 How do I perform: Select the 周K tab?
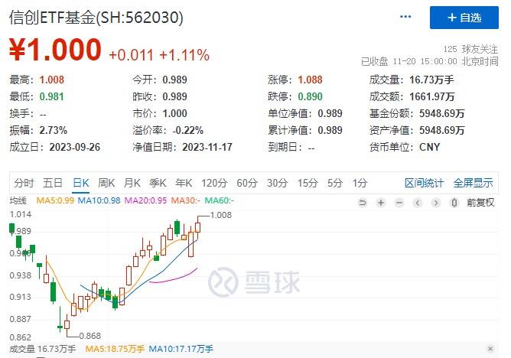pyautogui.click(x=106, y=183)
